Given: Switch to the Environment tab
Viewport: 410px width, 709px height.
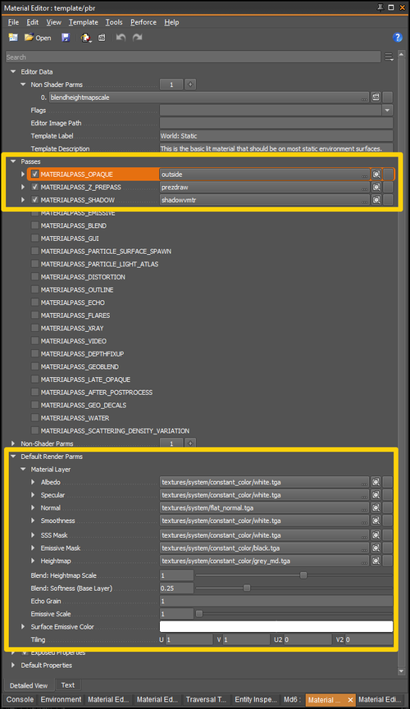Looking at the screenshot, I should tap(61, 699).
